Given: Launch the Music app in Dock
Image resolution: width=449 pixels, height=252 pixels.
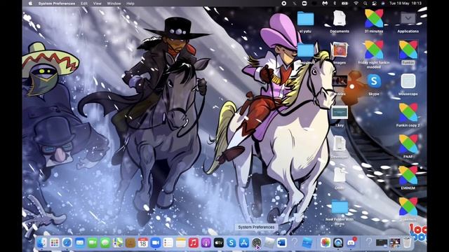Looking at the screenshot, I should pyautogui.click(x=194, y=243).
